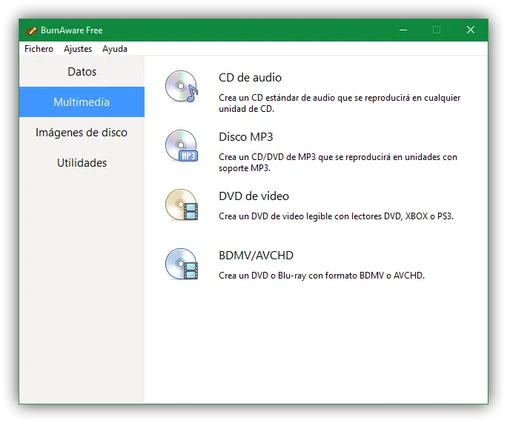The width and height of the screenshot is (507, 423).
Task: Open the Ajustes menu
Action: pos(78,49)
